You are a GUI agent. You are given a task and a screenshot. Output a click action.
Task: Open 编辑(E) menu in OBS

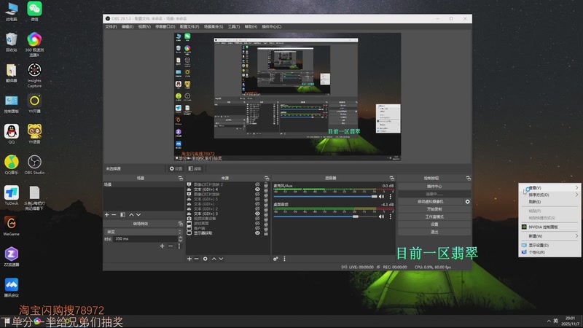click(128, 27)
